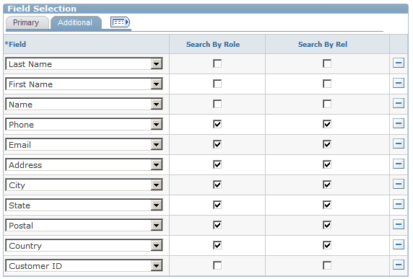This screenshot has width=413, height=279.
Task: Remove the Customer ID row
Action: (x=399, y=265)
